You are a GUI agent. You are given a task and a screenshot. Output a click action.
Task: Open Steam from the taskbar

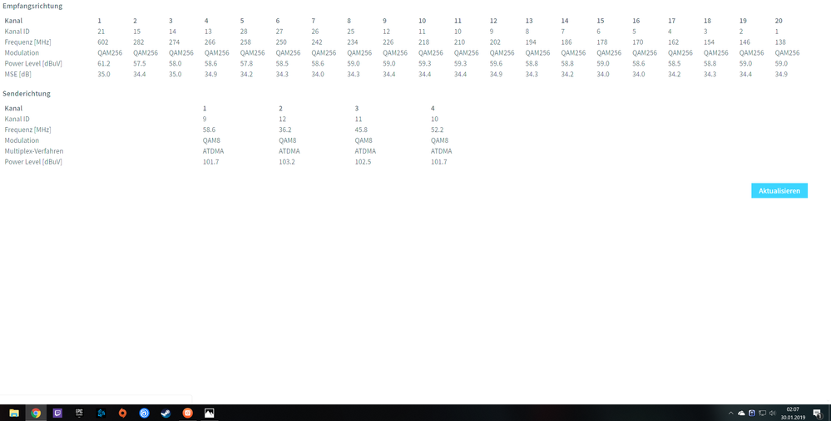(166, 413)
